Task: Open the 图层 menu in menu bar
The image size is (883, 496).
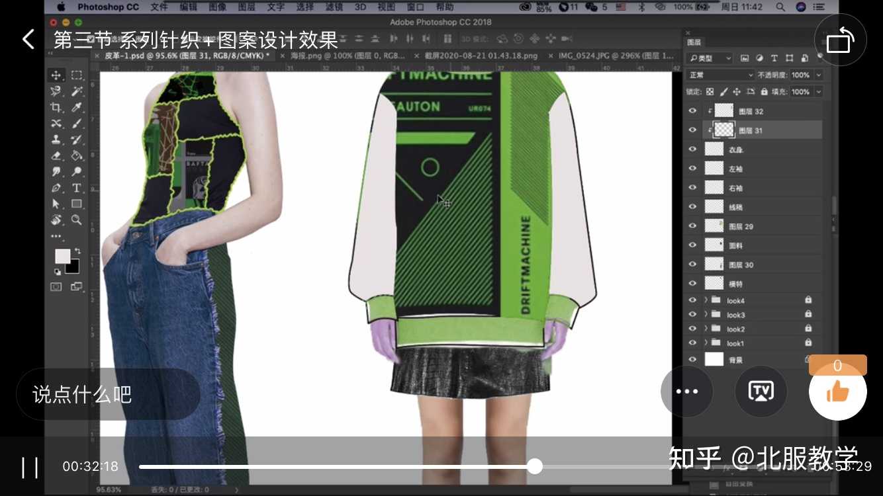Action: coord(247,7)
